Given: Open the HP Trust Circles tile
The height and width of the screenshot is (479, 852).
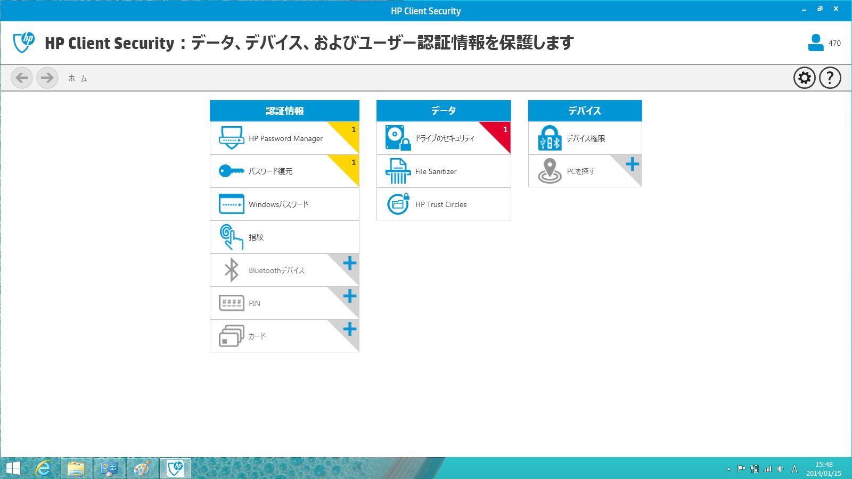Looking at the screenshot, I should coord(444,204).
